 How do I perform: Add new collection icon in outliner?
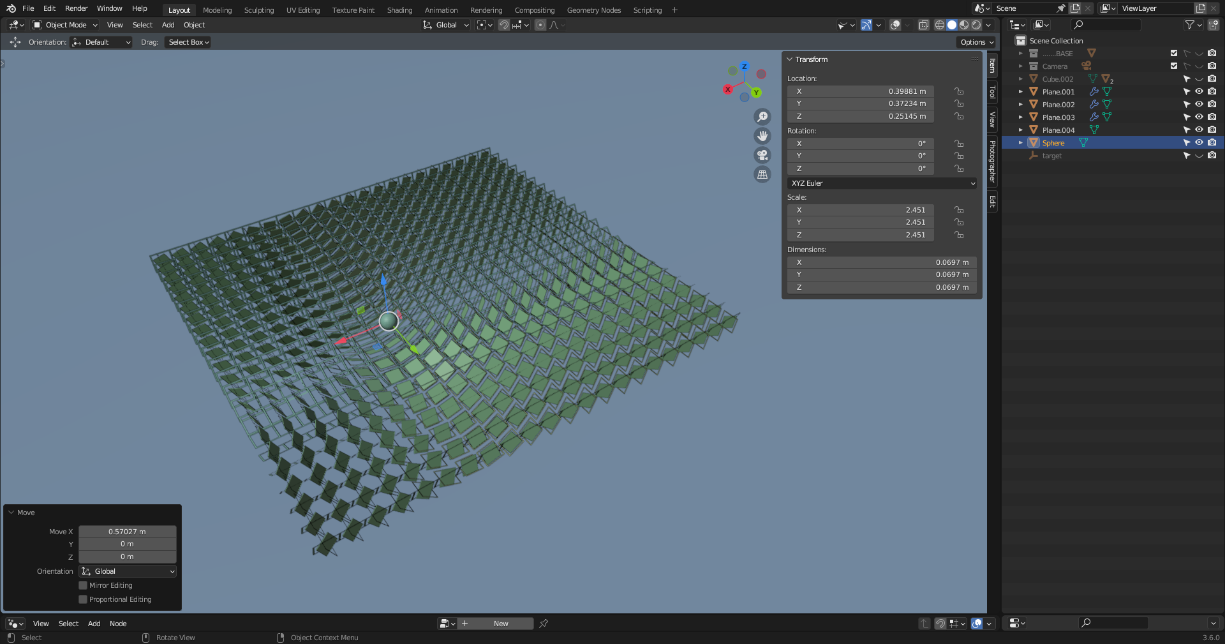(1214, 25)
